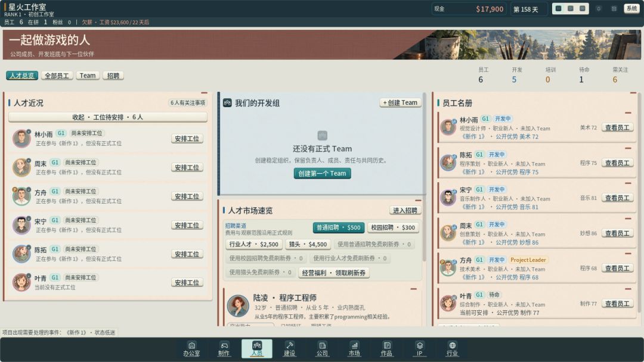Screen dimensions: 644x362
Task: Click 安排工位 for 林小雨
Action: [187, 139]
